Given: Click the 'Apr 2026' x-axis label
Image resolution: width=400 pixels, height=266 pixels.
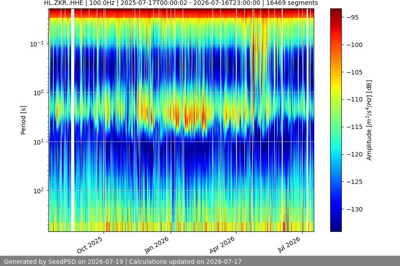Looking at the screenshot, I should tap(222, 245).
